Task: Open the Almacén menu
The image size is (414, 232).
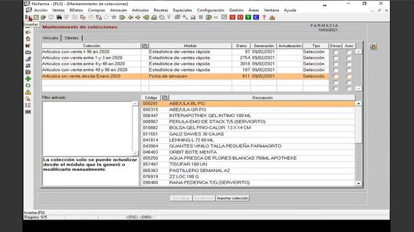Action: pos(118,10)
